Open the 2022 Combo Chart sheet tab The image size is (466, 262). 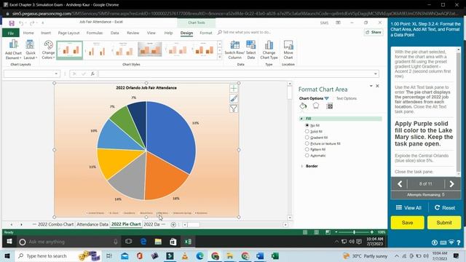55,224
